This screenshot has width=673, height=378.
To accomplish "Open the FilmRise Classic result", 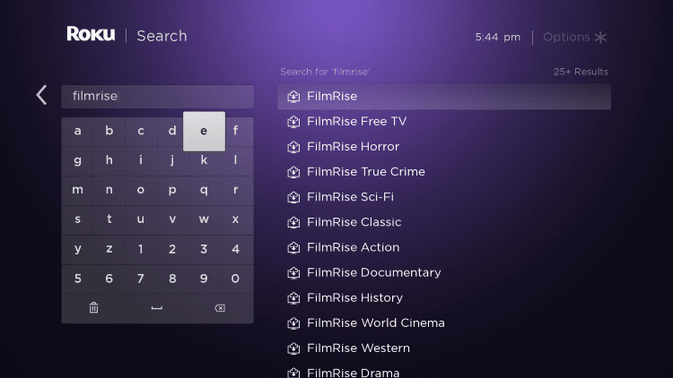I will coord(444,222).
